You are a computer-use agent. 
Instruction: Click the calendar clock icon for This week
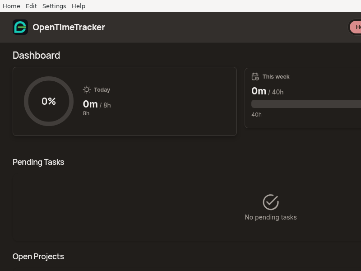[255, 76]
